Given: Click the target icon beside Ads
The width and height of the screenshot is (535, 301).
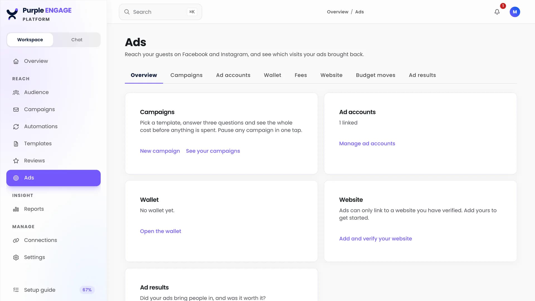Looking at the screenshot, I should (16, 178).
